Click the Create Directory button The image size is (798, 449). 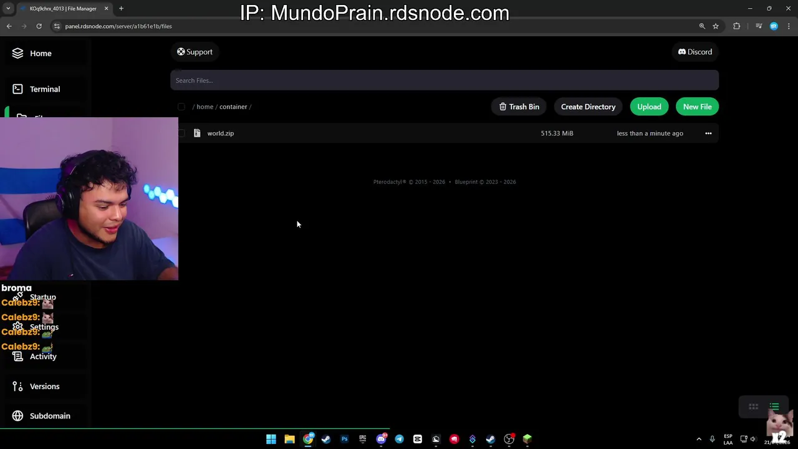click(588, 107)
